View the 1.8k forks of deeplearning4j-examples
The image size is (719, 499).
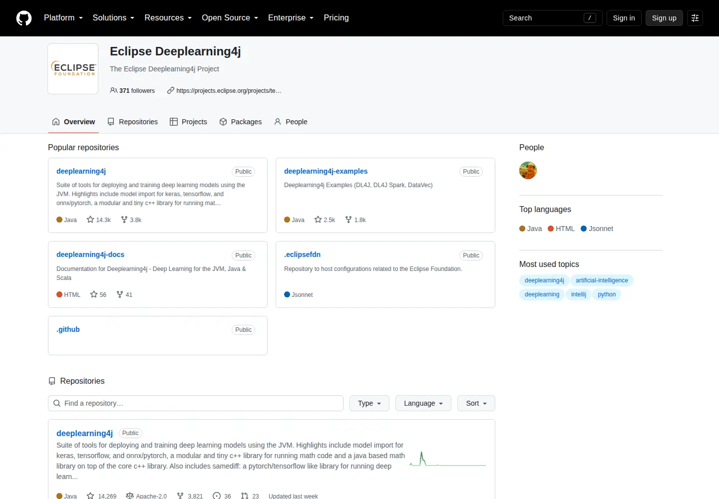(x=356, y=220)
